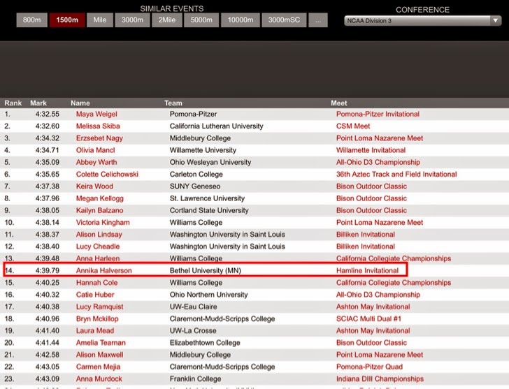Viewport: 509px width, 389px height.
Task: Select the 800m event button
Action: 32,20
